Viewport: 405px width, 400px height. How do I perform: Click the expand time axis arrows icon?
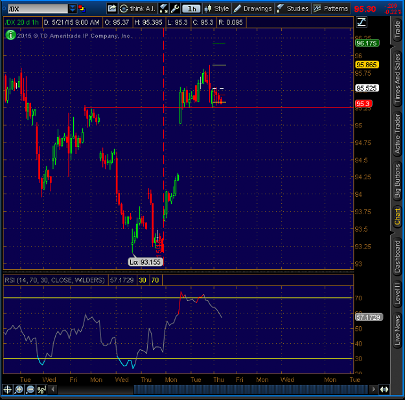[x=384, y=389]
